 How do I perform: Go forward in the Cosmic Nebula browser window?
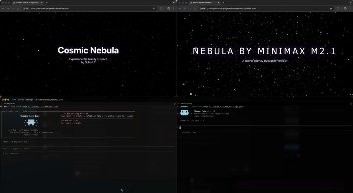click(8, 9)
